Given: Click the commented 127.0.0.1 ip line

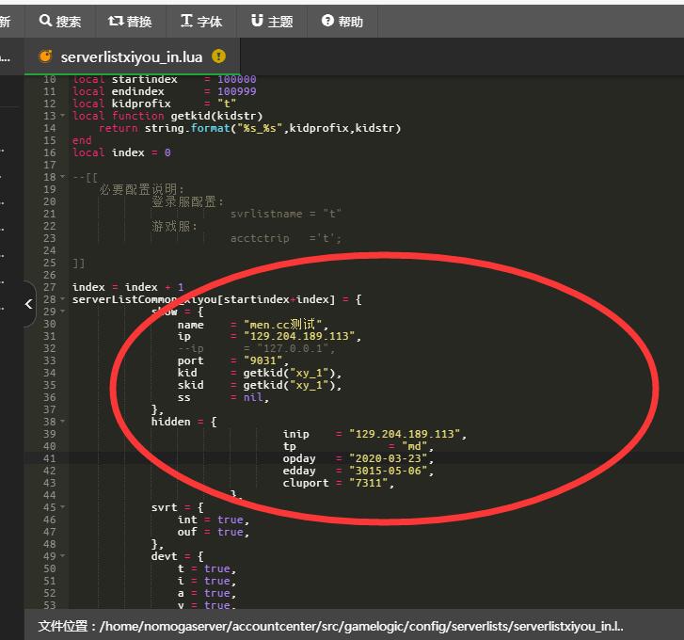Looking at the screenshot, I should click(256, 348).
